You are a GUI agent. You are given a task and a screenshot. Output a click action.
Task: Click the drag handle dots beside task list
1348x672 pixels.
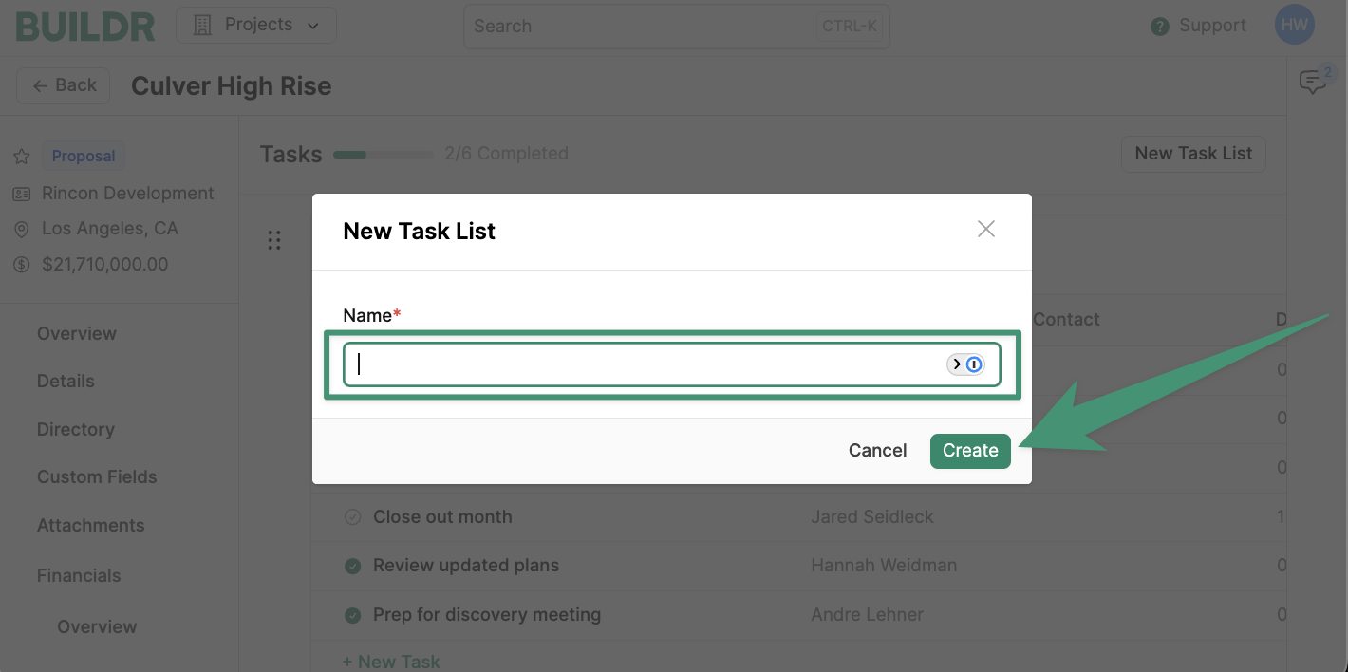(x=274, y=240)
